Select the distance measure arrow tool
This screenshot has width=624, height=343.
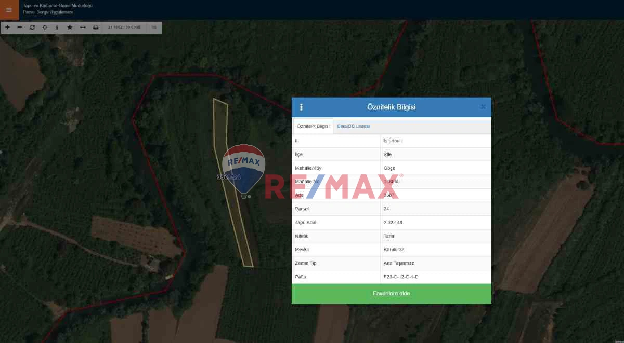83,27
